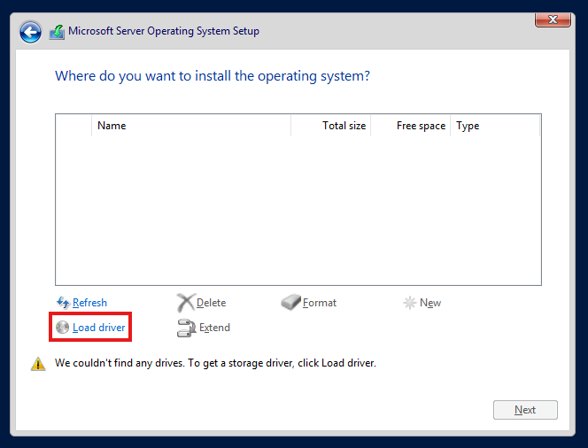Sort by the Free space column header

point(411,126)
